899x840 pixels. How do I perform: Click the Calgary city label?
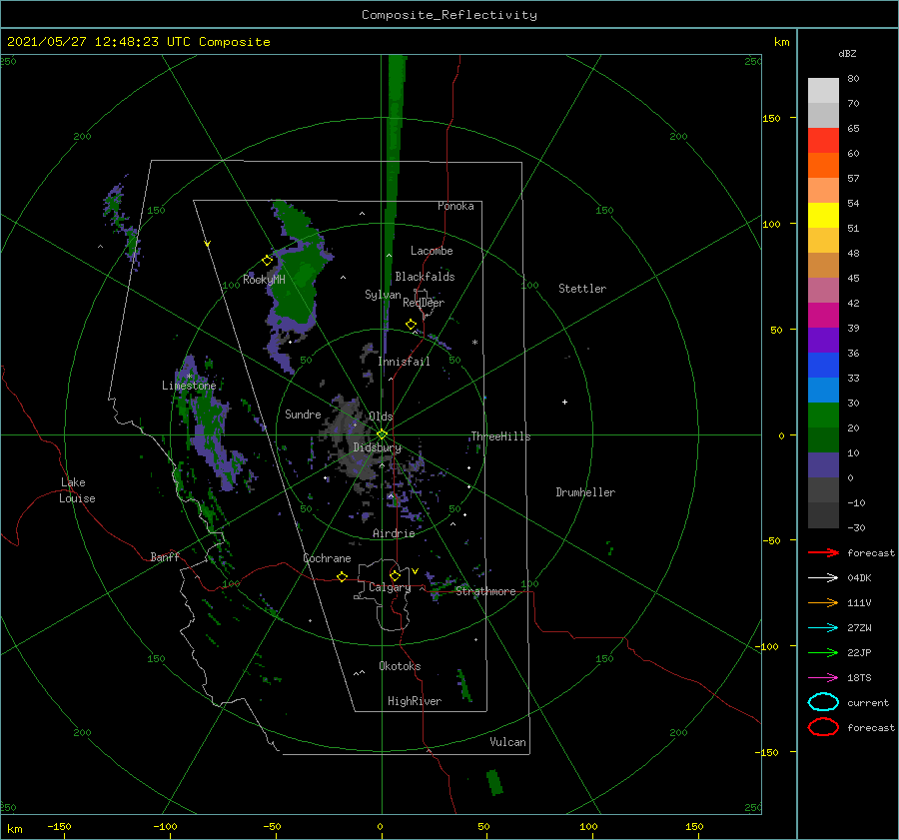[390, 587]
